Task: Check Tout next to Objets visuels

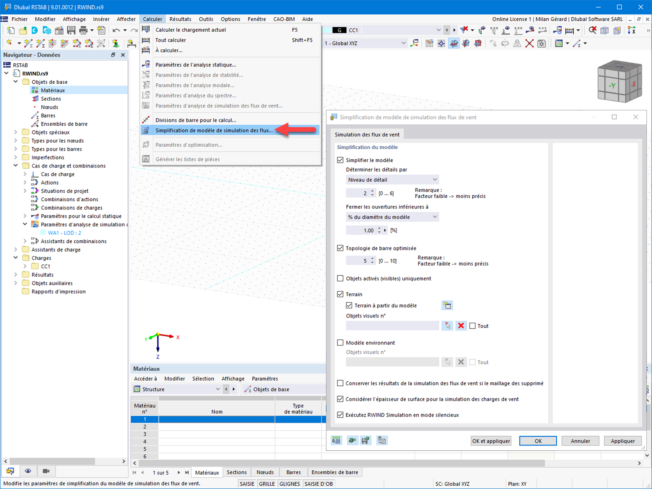Action: [x=473, y=326]
